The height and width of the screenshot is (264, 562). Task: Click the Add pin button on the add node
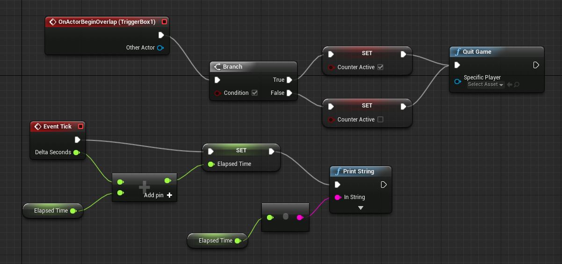(159, 195)
